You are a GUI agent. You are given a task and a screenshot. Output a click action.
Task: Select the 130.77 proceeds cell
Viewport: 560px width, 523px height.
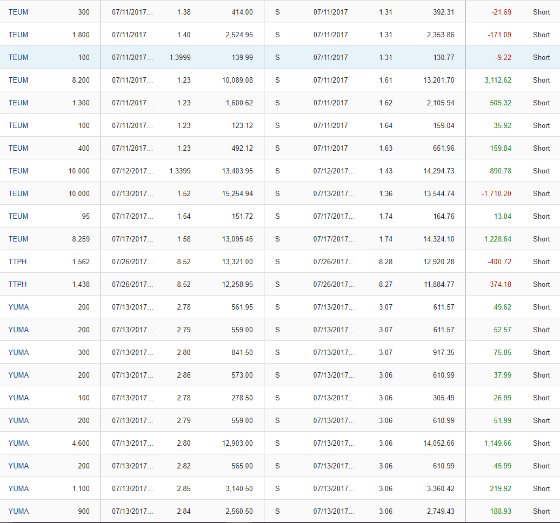click(444, 57)
